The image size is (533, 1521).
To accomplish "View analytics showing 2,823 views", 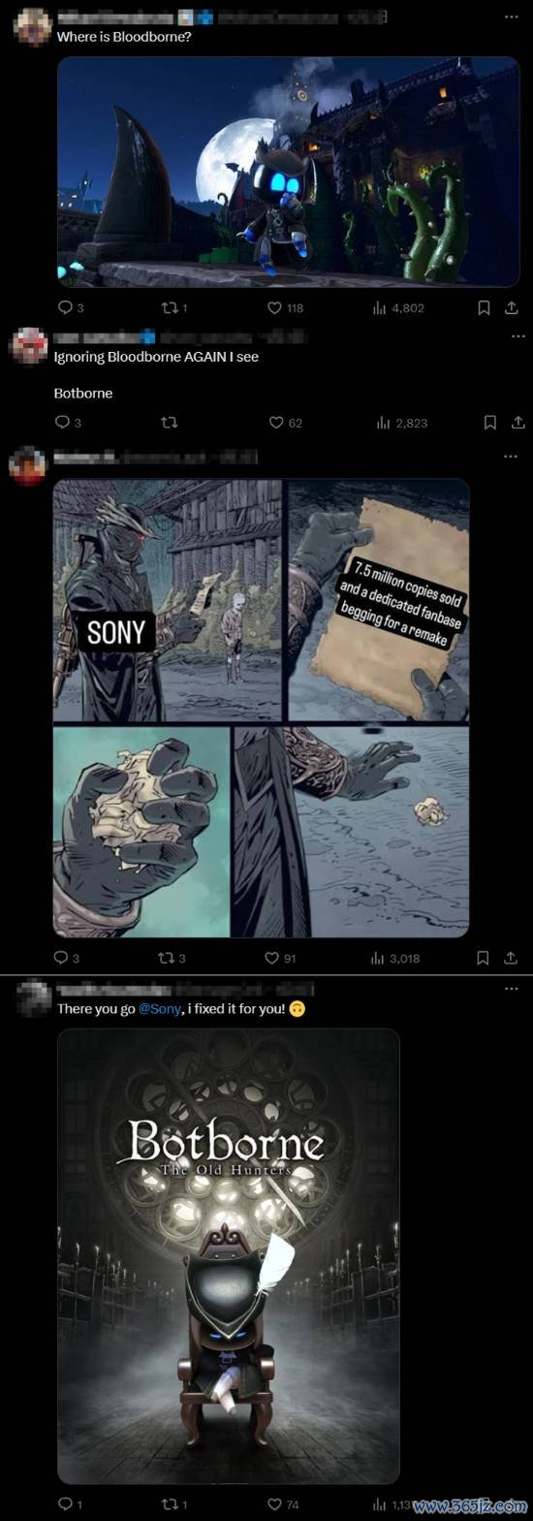I will click(400, 423).
